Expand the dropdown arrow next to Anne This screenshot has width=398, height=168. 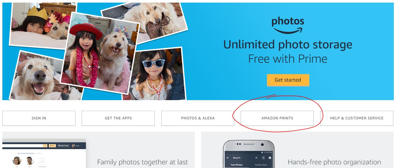tap(81, 146)
